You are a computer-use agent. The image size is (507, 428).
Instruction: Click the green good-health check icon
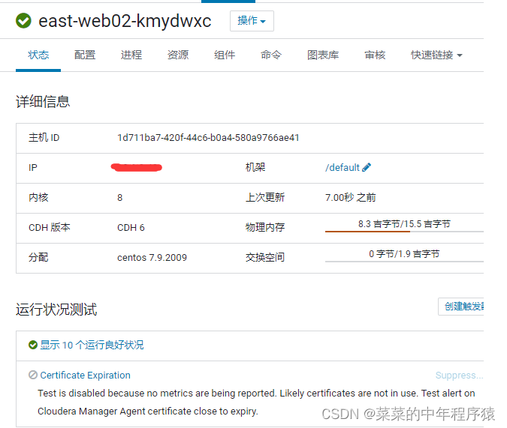32,345
